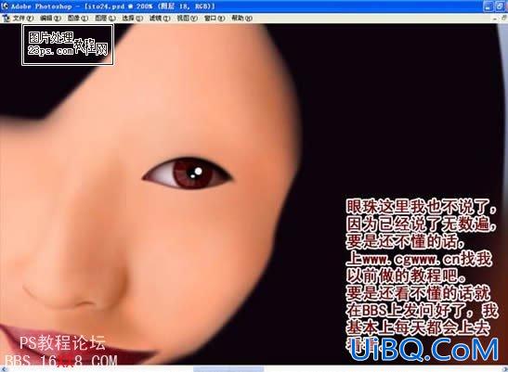Open the 滤镜 (Filter) menu

pos(160,19)
